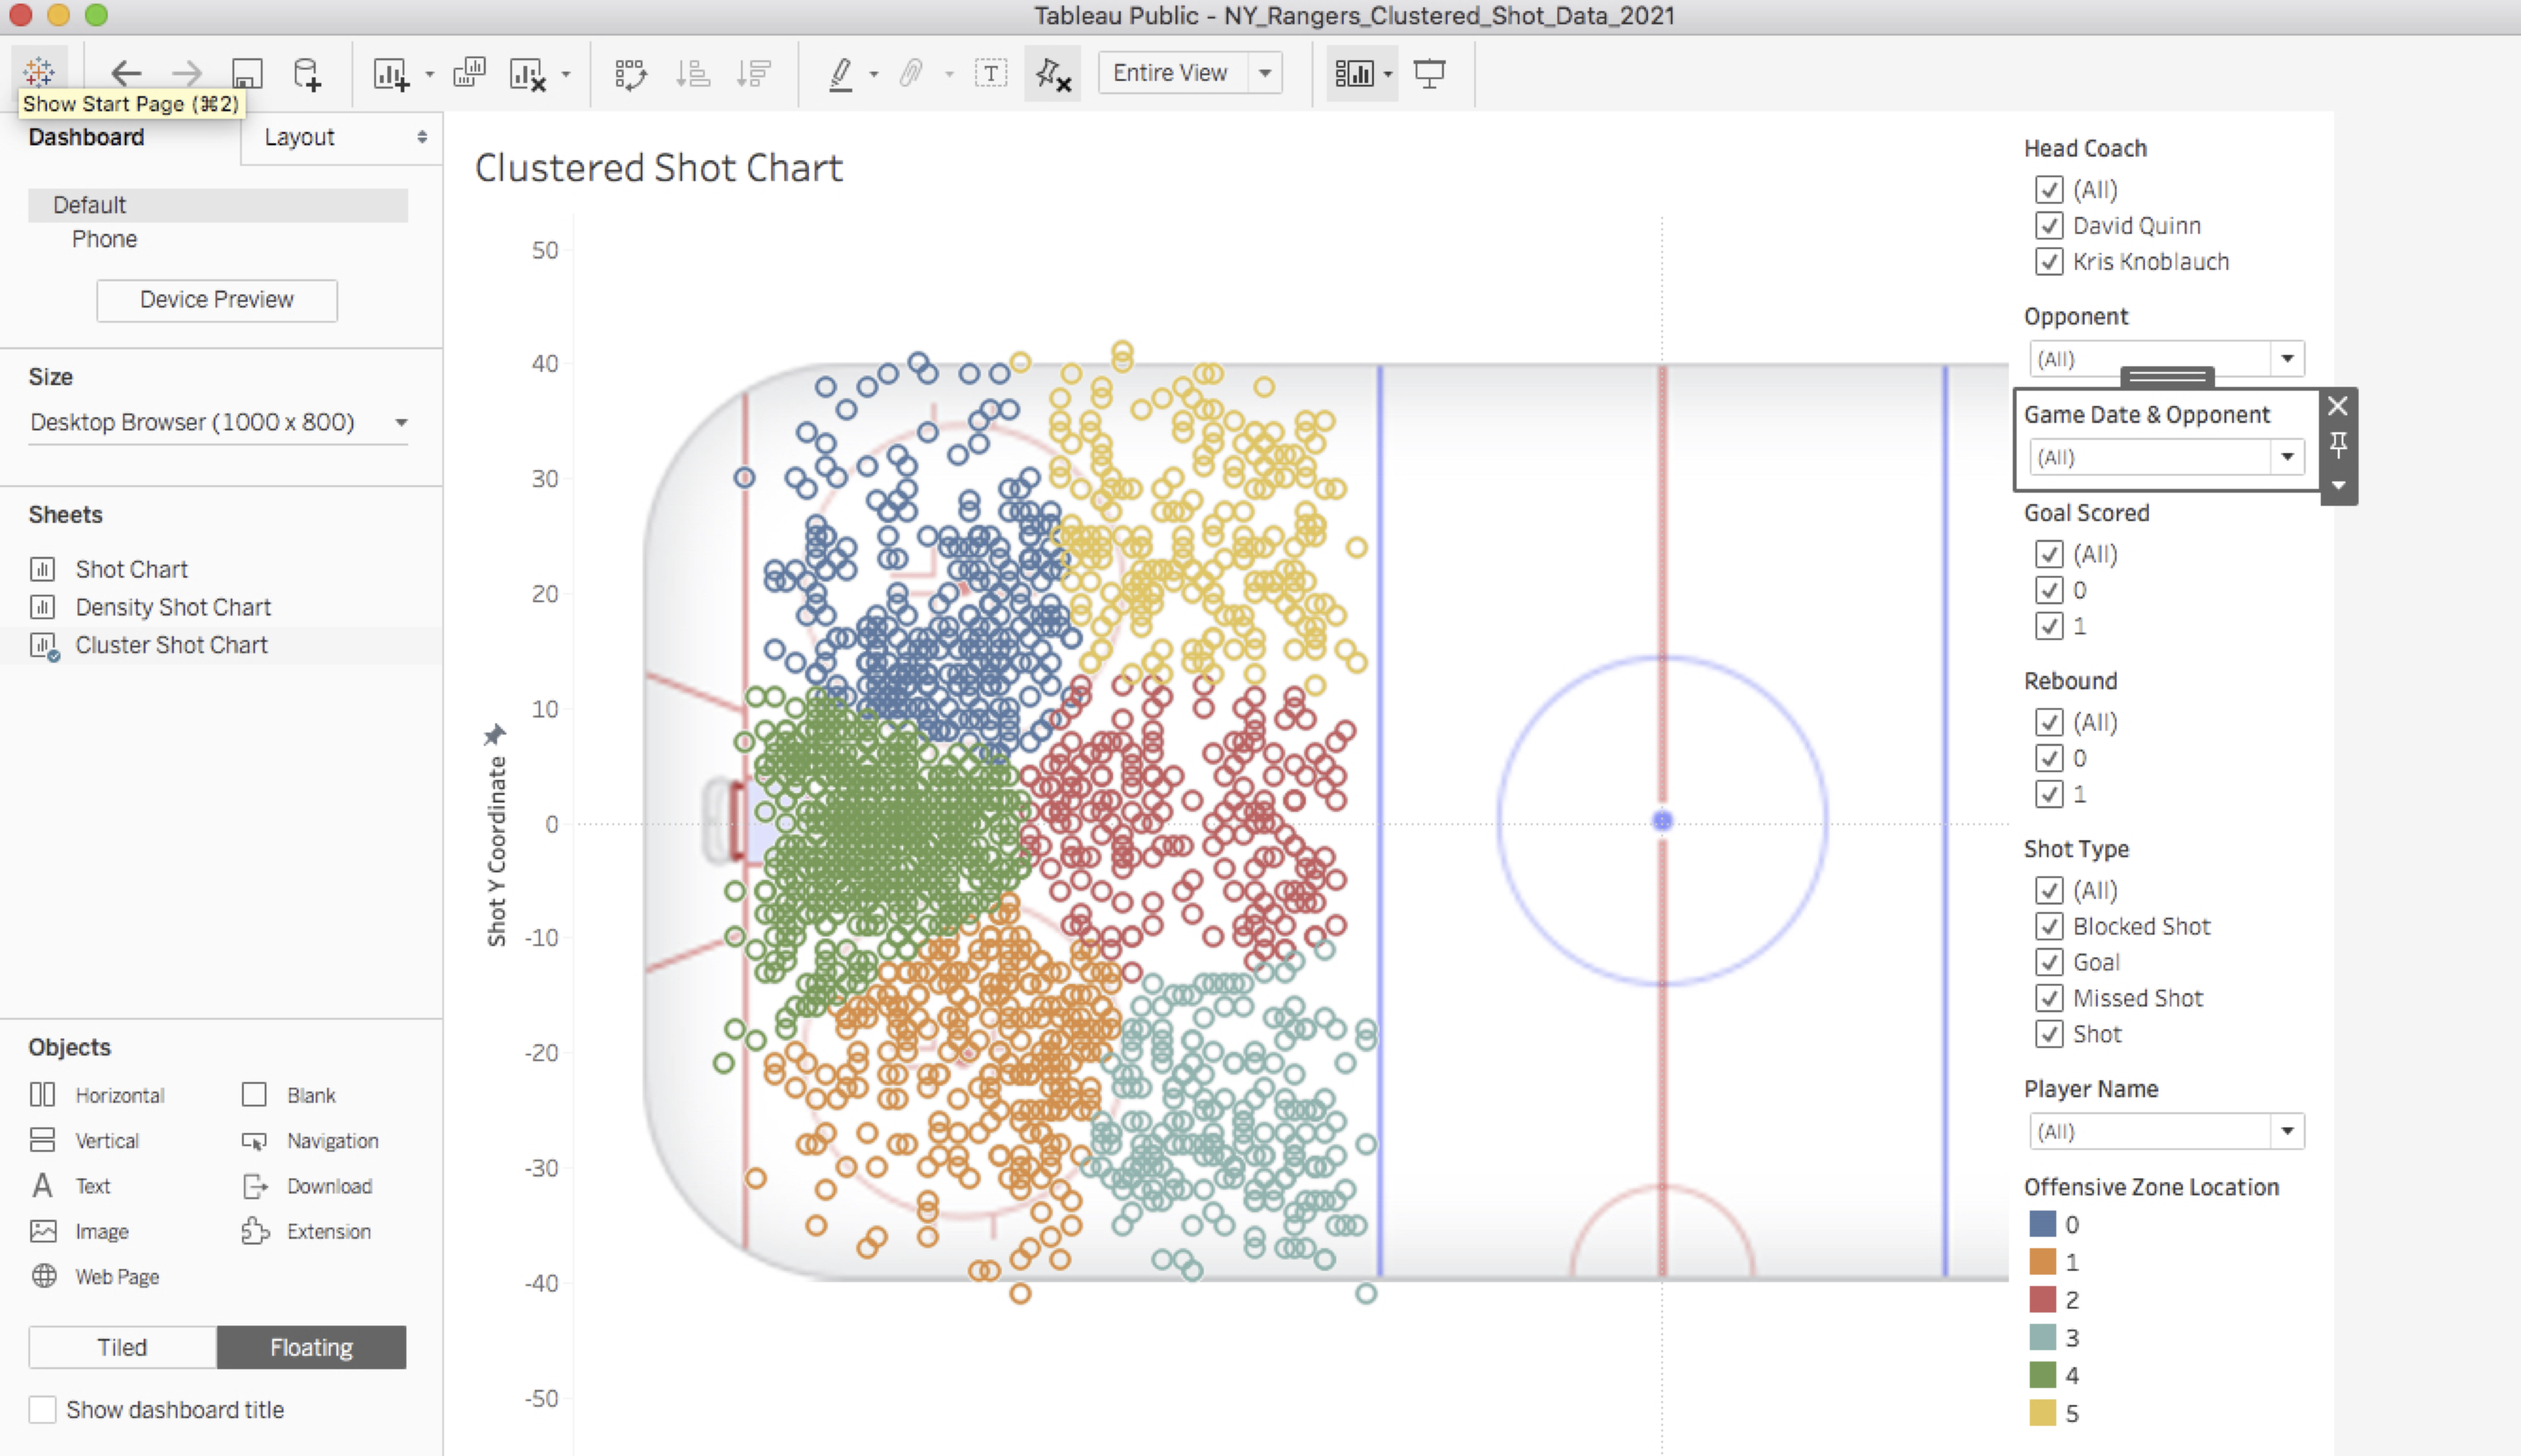Click the Presentation Mode icon
The width and height of the screenshot is (2521, 1456).
(1430, 73)
